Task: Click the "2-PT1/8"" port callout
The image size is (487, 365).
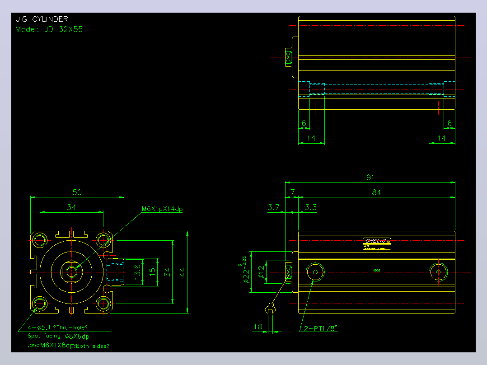Action: [x=321, y=328]
